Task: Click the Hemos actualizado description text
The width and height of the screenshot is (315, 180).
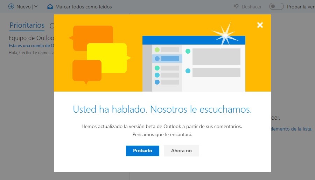Action: 162,126
